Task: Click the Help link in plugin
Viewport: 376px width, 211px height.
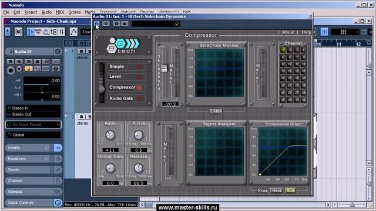Action: [x=306, y=32]
